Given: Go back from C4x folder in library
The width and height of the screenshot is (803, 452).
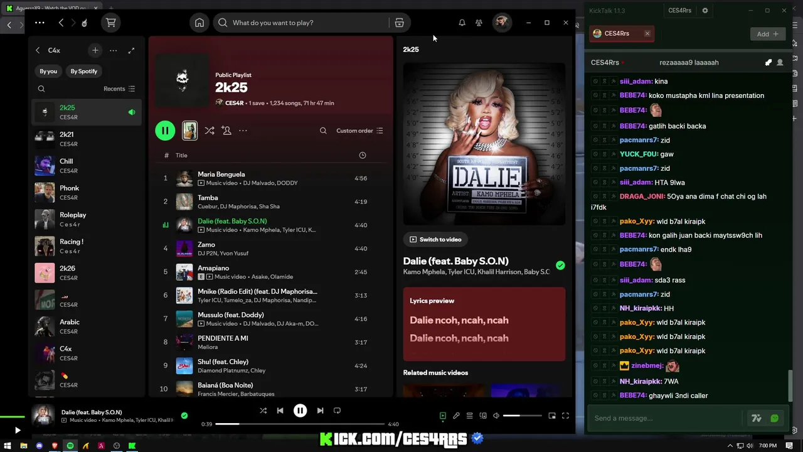Looking at the screenshot, I should (38, 50).
